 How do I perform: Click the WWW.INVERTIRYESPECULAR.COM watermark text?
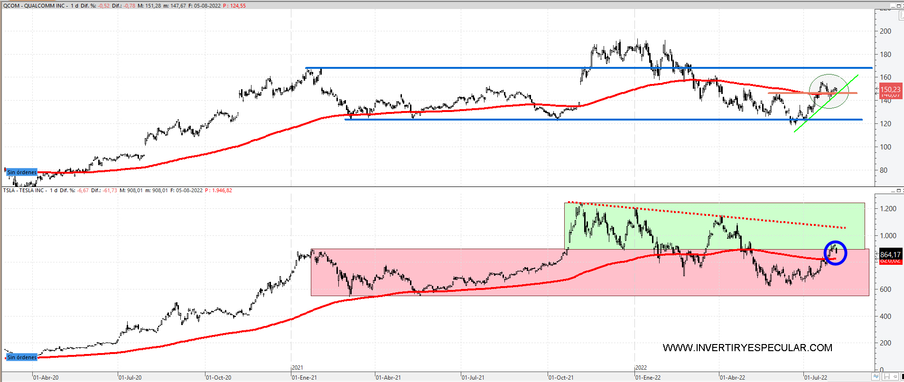click(x=747, y=348)
